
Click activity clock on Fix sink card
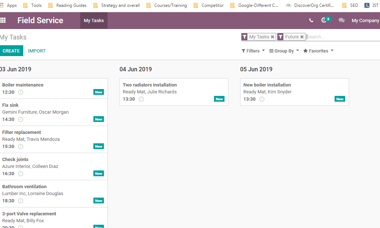click(21, 119)
